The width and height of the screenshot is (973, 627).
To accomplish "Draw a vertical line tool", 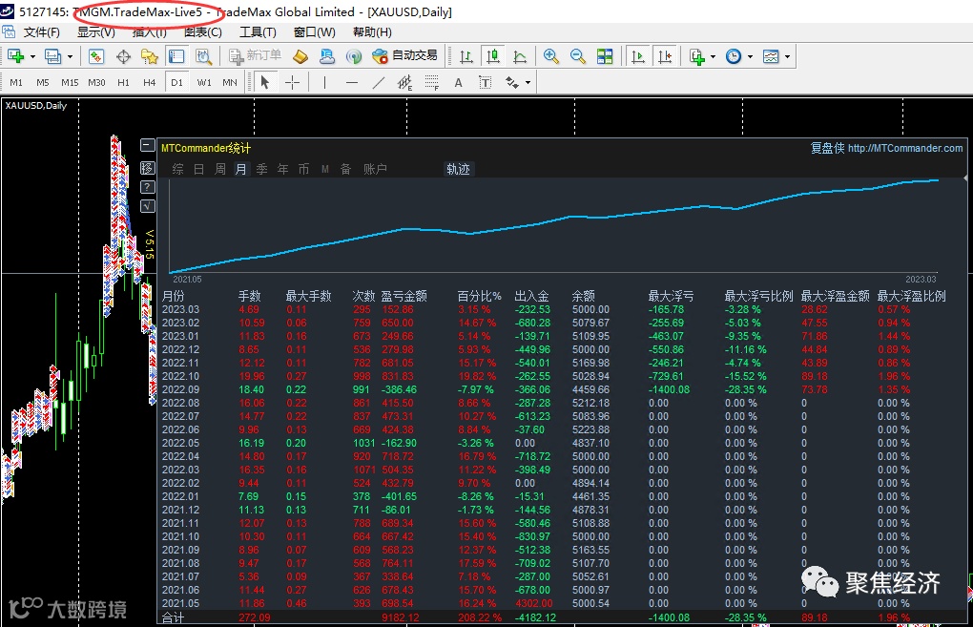I will point(324,83).
